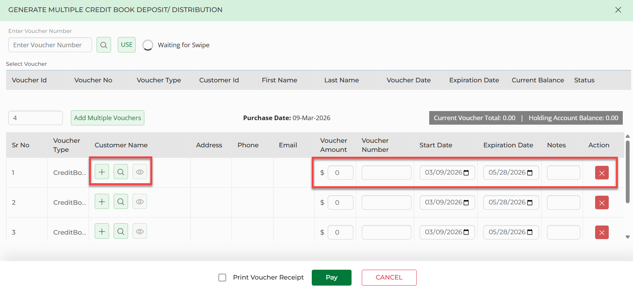The image size is (633, 292).
Task: Open calendar picker for row 1 Start Date
Action: pos(466,173)
